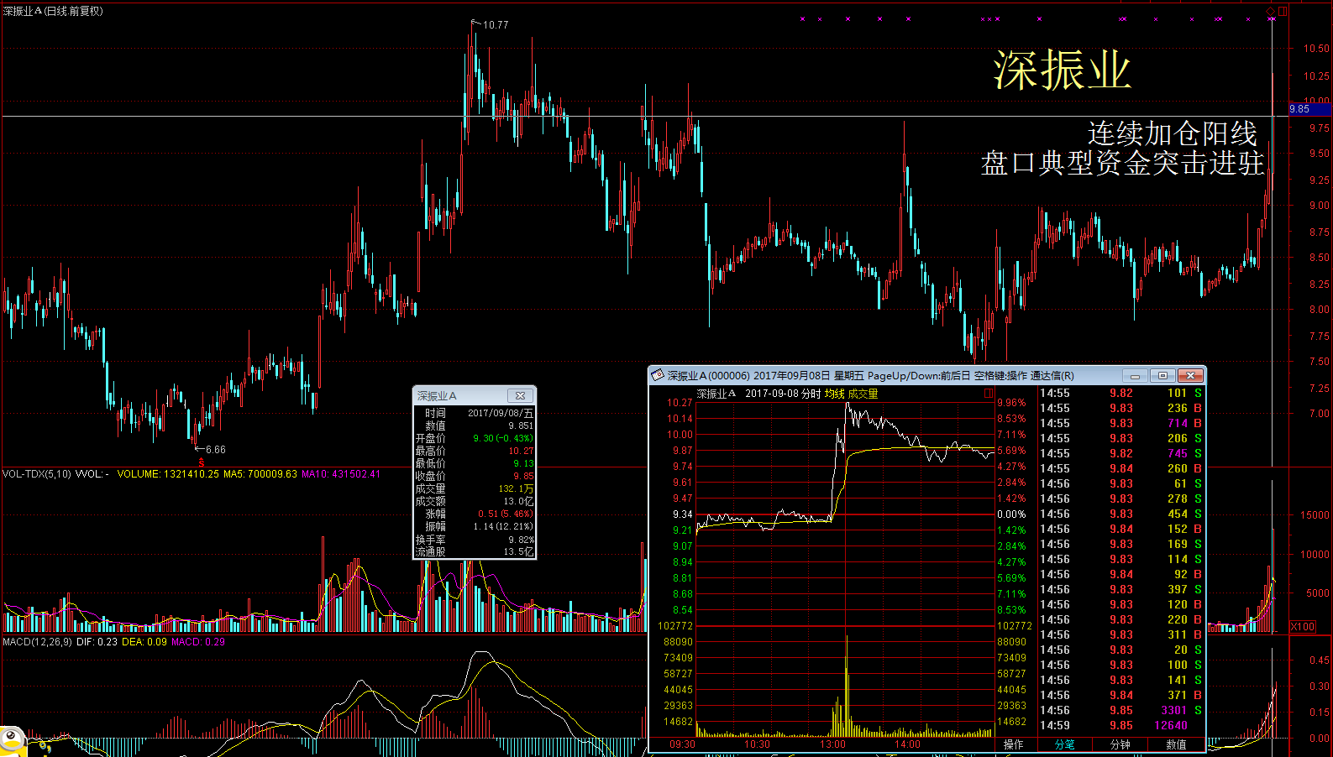Viewport: 1333px width, 757px height.
Task: Click the yellow 成交量 legend in the intraday chart
Action: [x=863, y=394]
